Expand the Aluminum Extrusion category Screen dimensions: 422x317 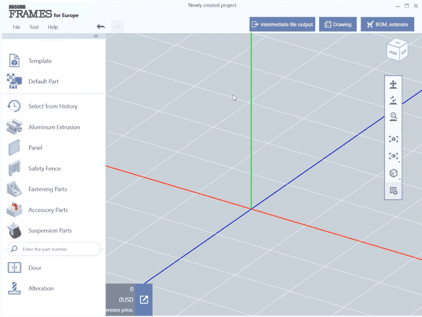pos(53,127)
